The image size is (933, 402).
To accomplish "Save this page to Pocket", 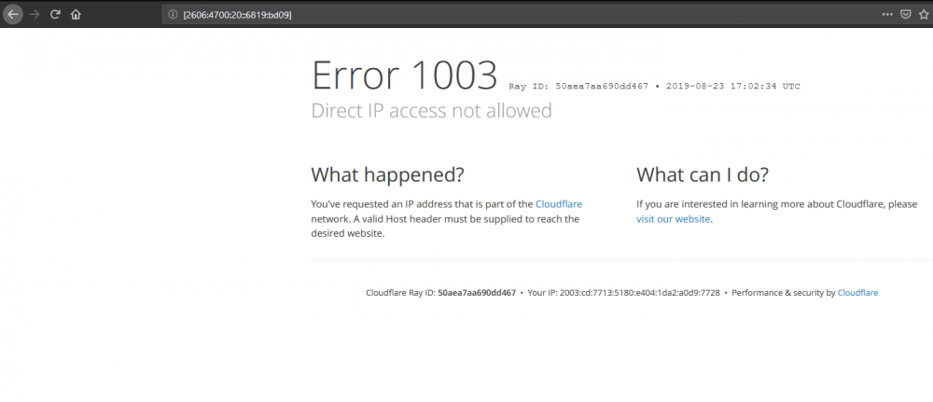I will tap(905, 15).
